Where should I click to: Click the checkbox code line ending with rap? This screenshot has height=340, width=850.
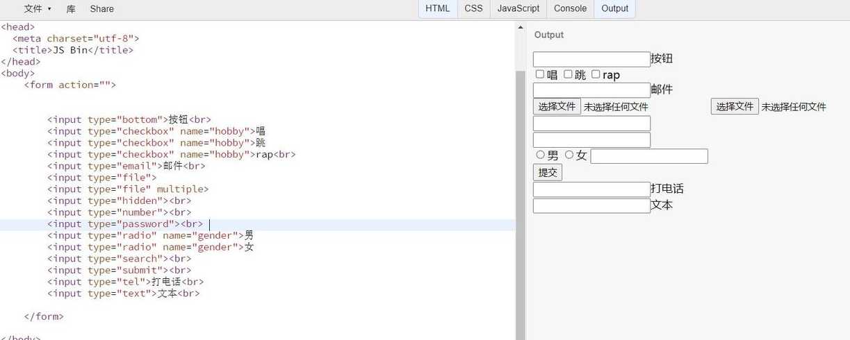point(172,154)
